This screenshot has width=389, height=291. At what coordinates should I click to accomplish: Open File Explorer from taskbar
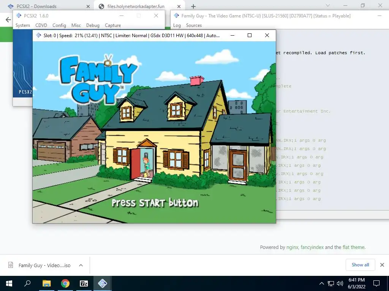coord(46,283)
